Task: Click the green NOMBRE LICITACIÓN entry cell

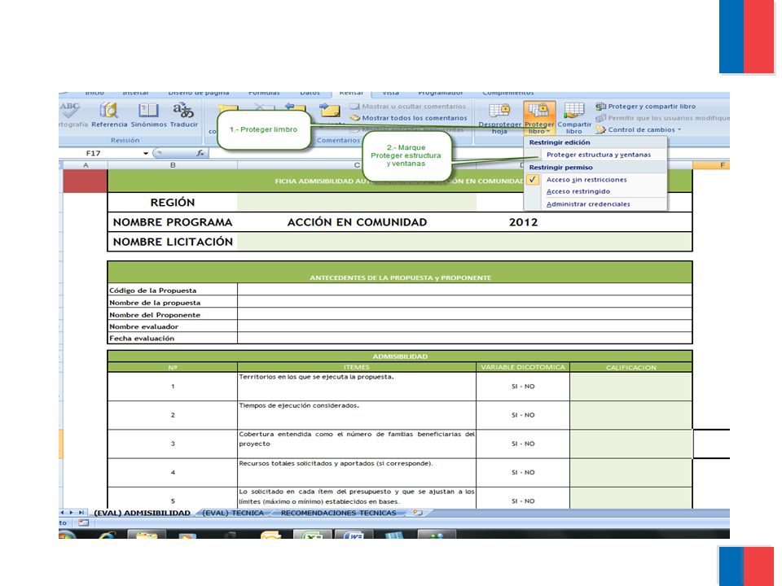Action: pos(464,242)
